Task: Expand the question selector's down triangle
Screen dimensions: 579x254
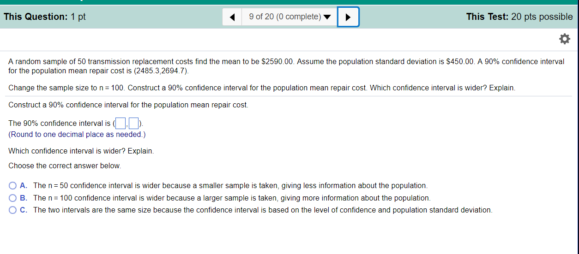Action: point(327,18)
